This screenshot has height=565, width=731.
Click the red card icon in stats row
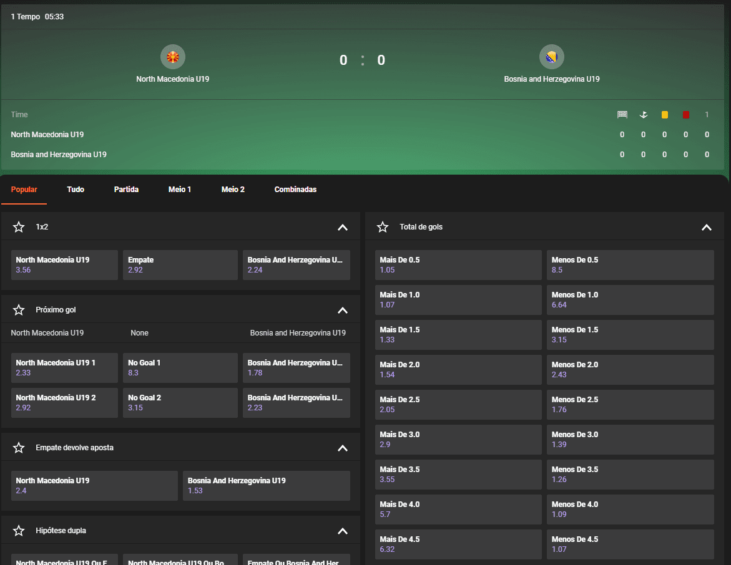tap(685, 115)
